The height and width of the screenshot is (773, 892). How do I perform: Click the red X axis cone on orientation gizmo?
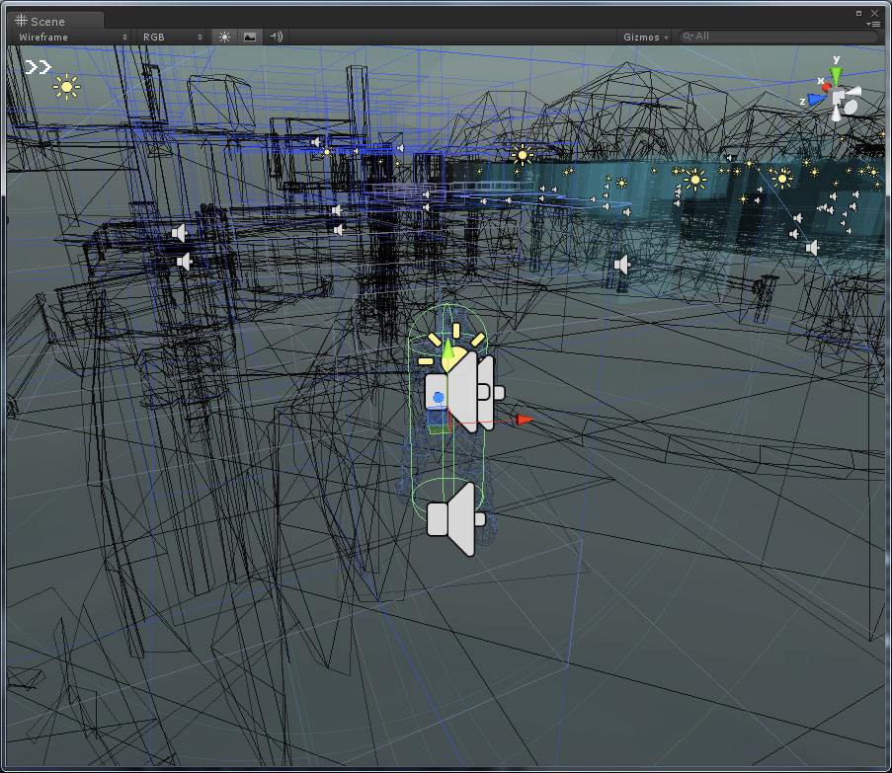[x=826, y=88]
